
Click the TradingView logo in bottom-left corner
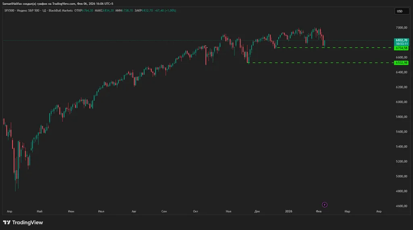coord(23,222)
